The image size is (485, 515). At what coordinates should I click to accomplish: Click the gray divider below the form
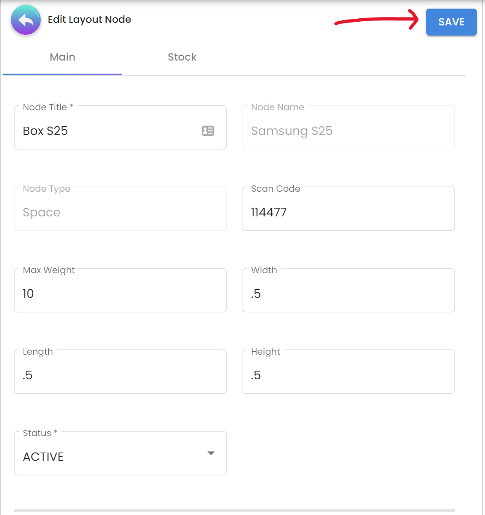tap(234, 510)
